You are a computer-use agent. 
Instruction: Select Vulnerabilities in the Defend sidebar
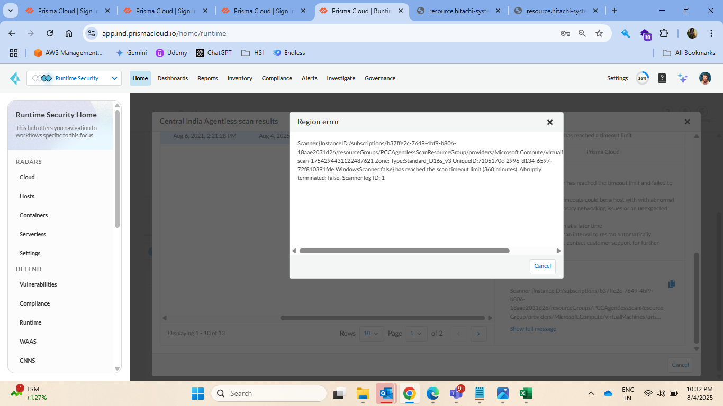pos(38,284)
